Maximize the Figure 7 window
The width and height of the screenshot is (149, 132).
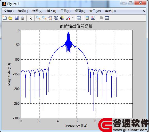click(x=131, y=3)
